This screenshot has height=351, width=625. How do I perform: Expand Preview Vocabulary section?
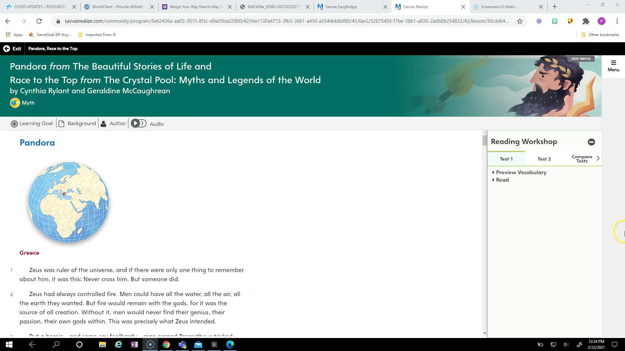pyautogui.click(x=521, y=173)
